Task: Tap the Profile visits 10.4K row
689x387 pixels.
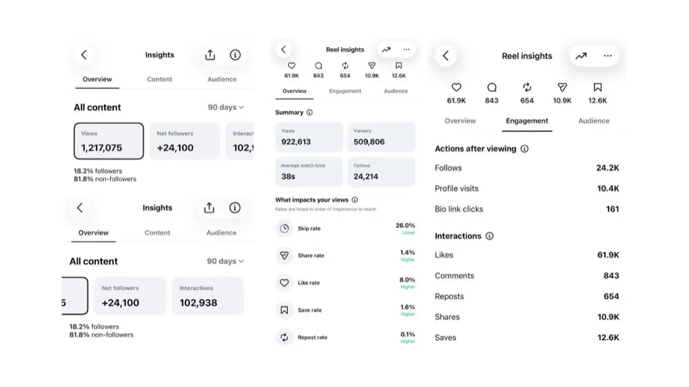Action: point(527,189)
